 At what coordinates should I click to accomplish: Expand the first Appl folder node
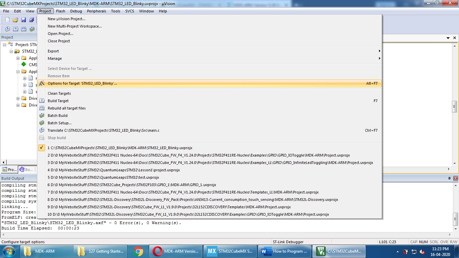18,58
